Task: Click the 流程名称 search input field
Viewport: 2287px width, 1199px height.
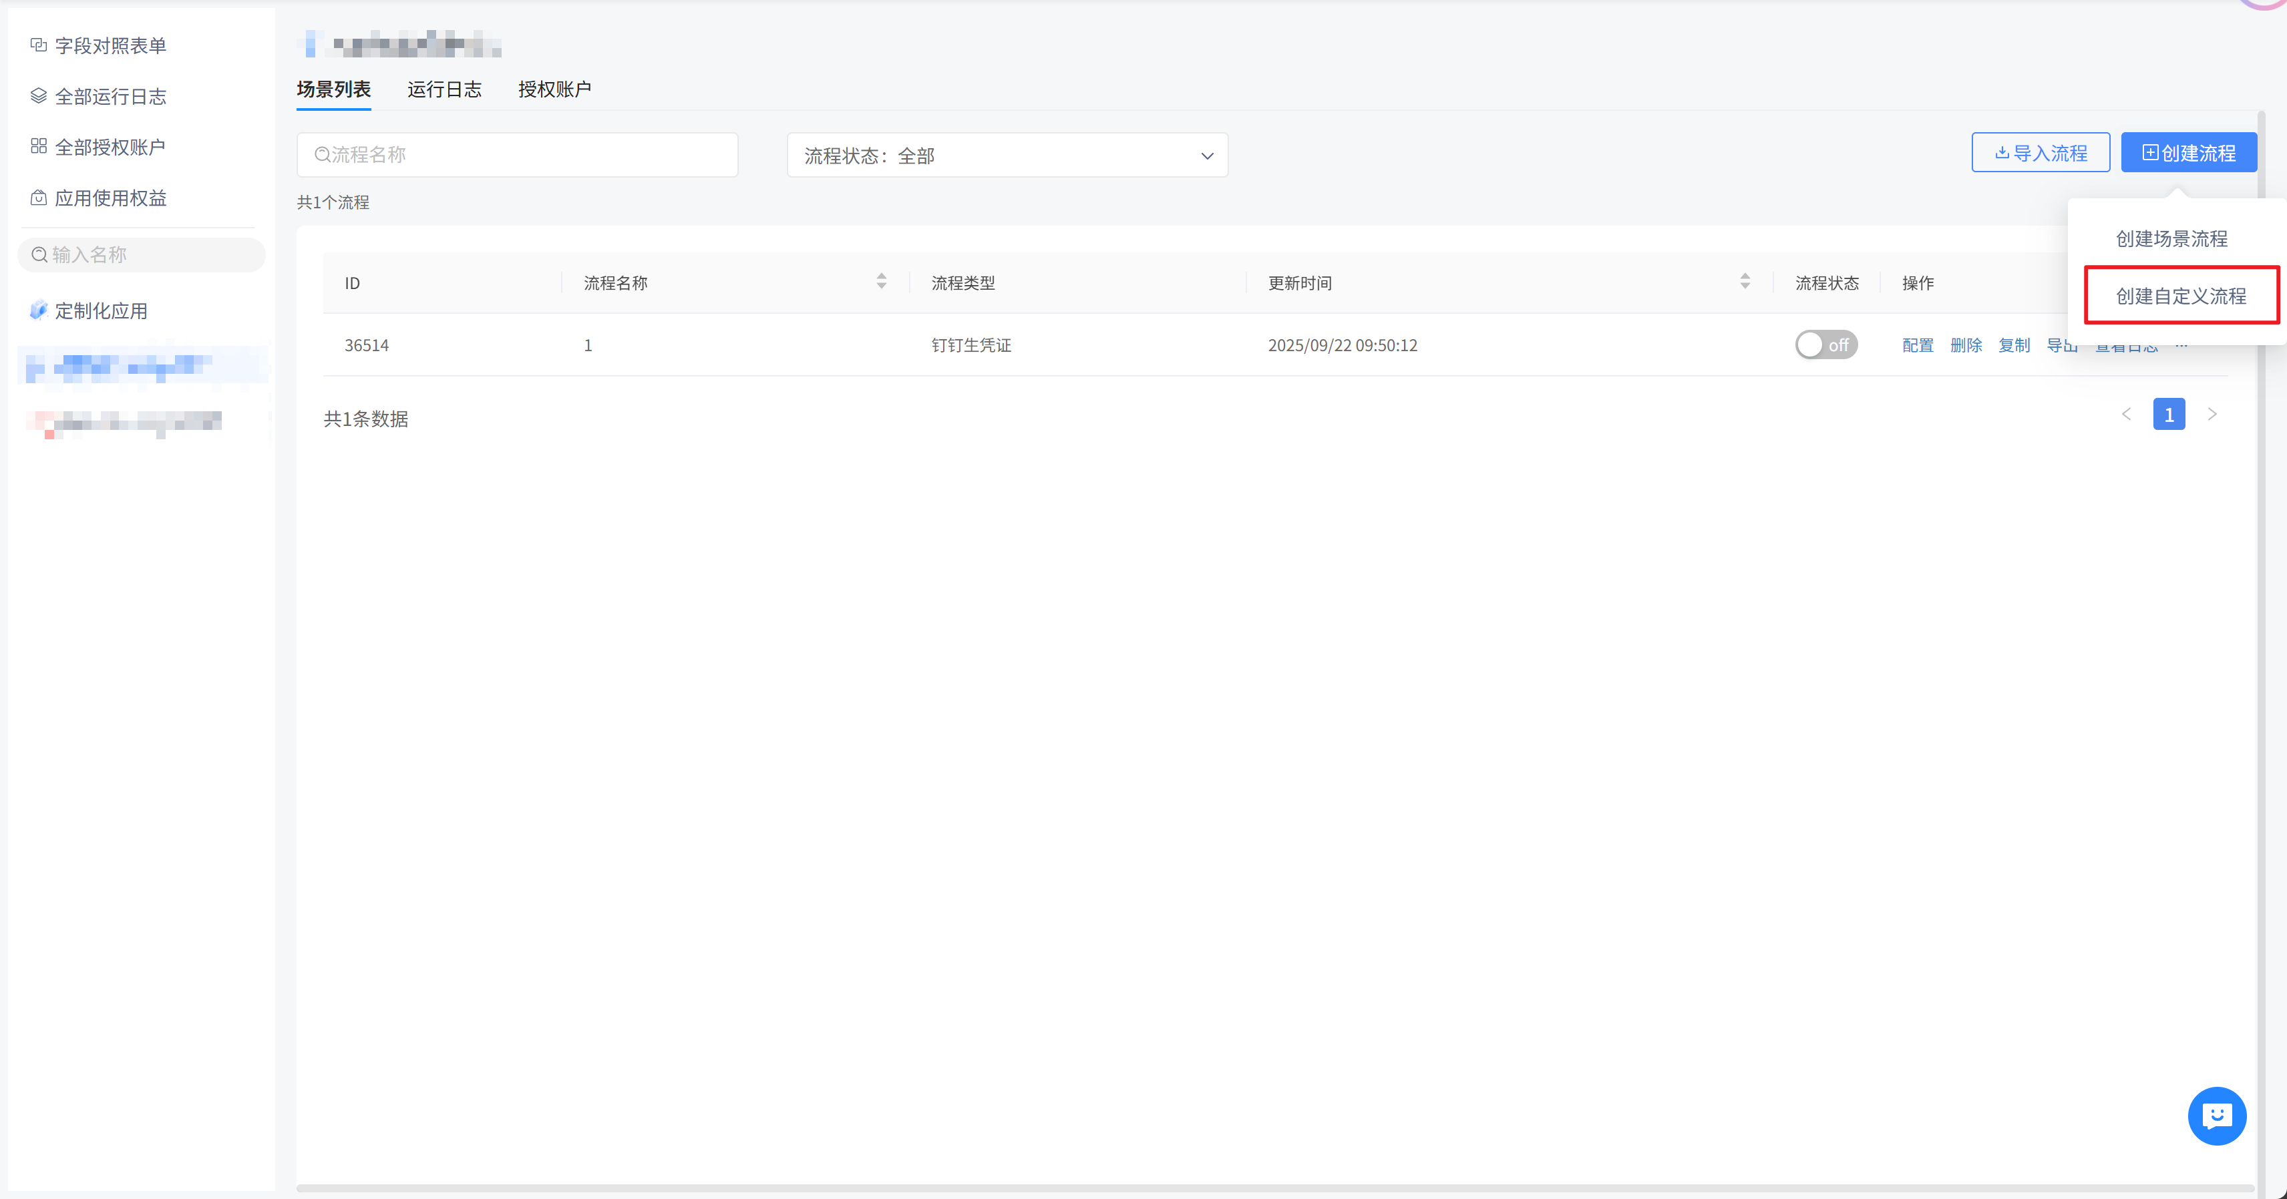Action: coord(517,156)
